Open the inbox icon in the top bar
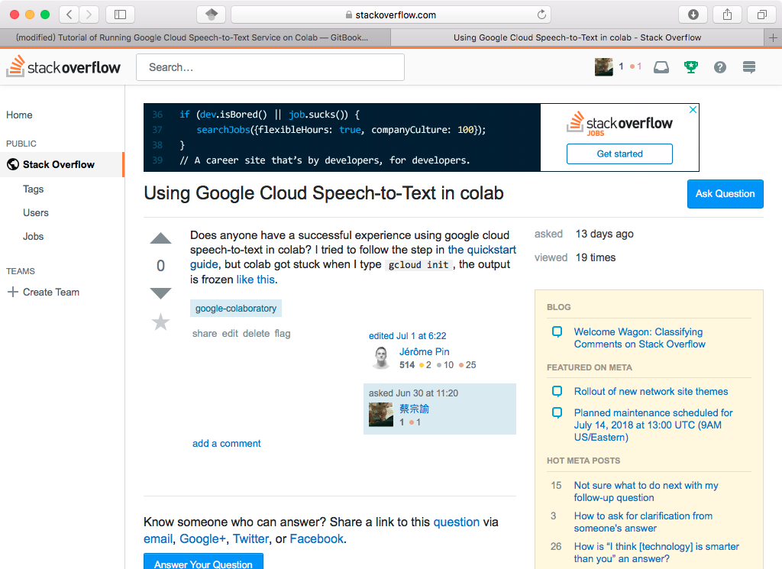Image resolution: width=782 pixels, height=569 pixels. pyautogui.click(x=661, y=67)
